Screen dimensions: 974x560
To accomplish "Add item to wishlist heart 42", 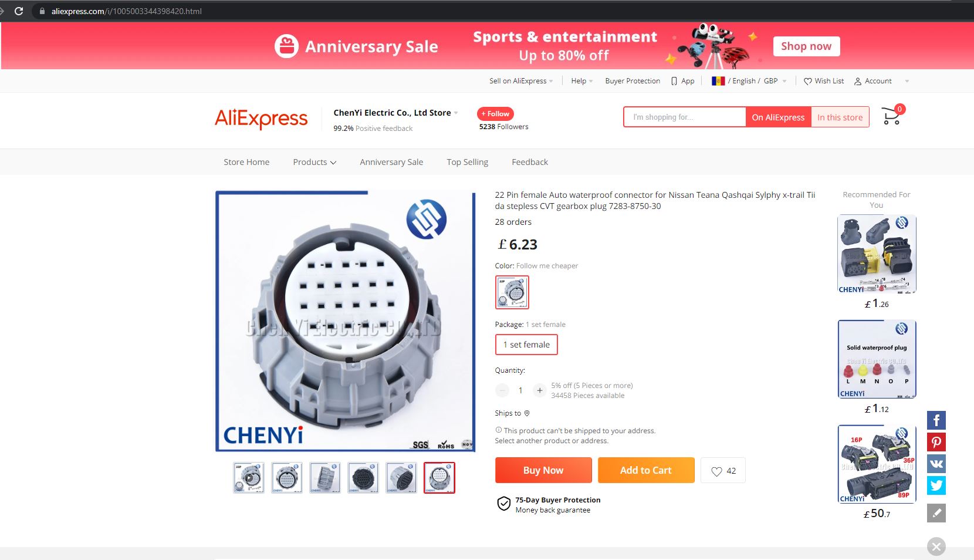I will pos(723,470).
